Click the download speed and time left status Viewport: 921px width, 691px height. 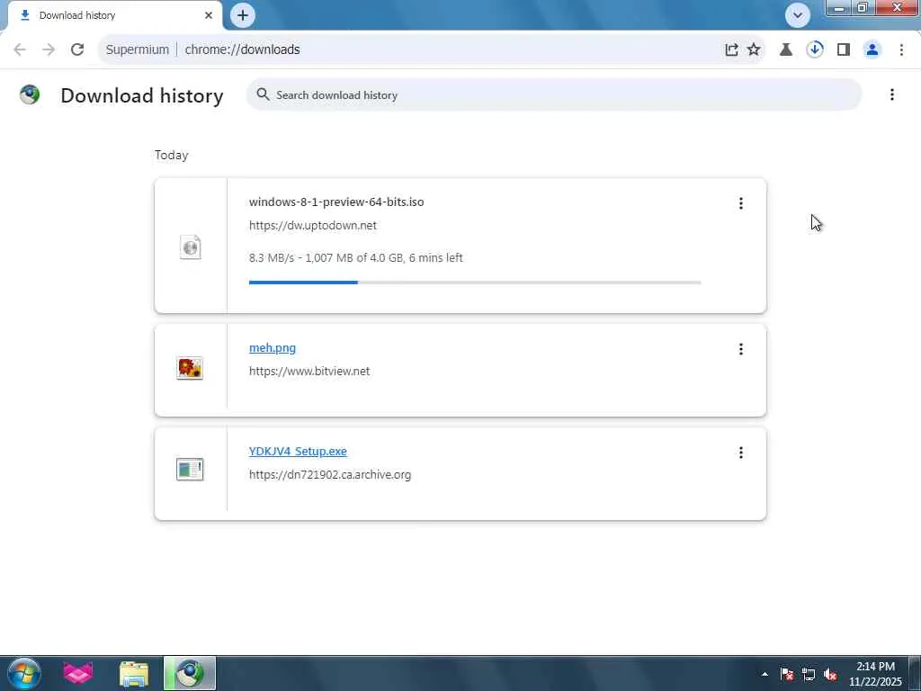click(x=356, y=257)
